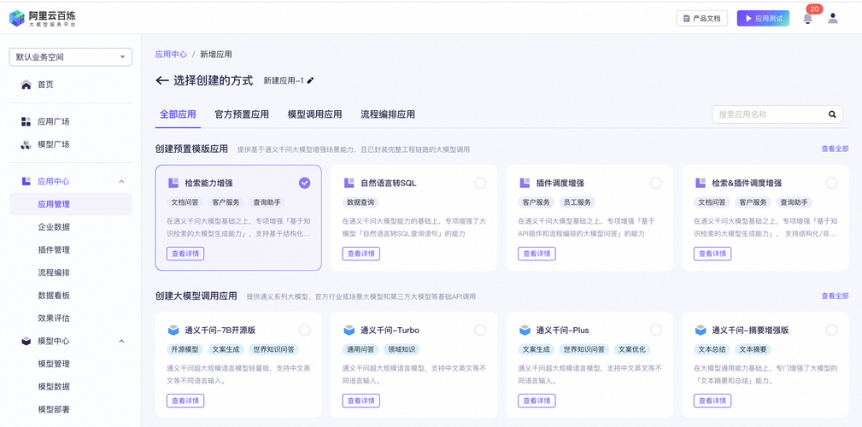
Task: Click 查看详情 on 通义千问-7B开源版 card
Action: 185,401
